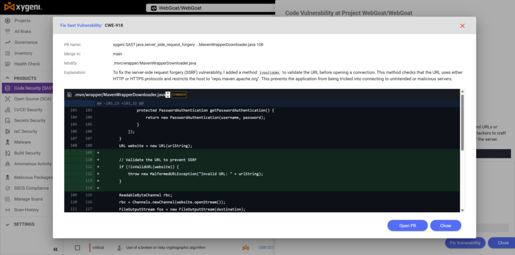Click CHANGED badge on file header
The width and height of the screenshot is (515, 255).
pos(179,95)
